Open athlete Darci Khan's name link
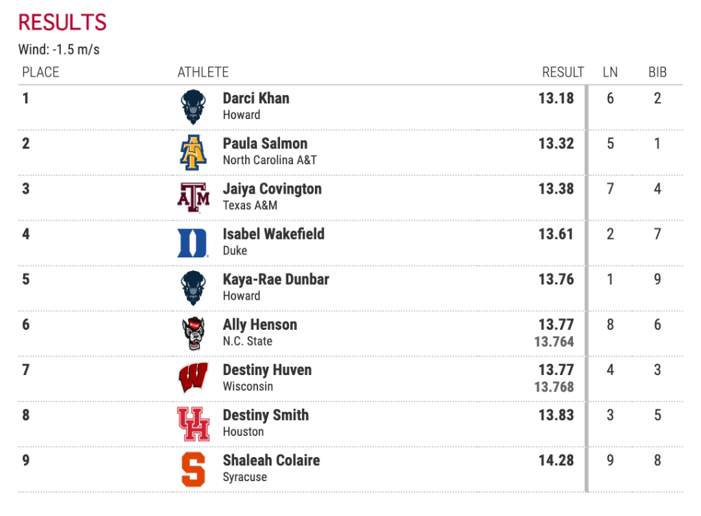 click(256, 99)
